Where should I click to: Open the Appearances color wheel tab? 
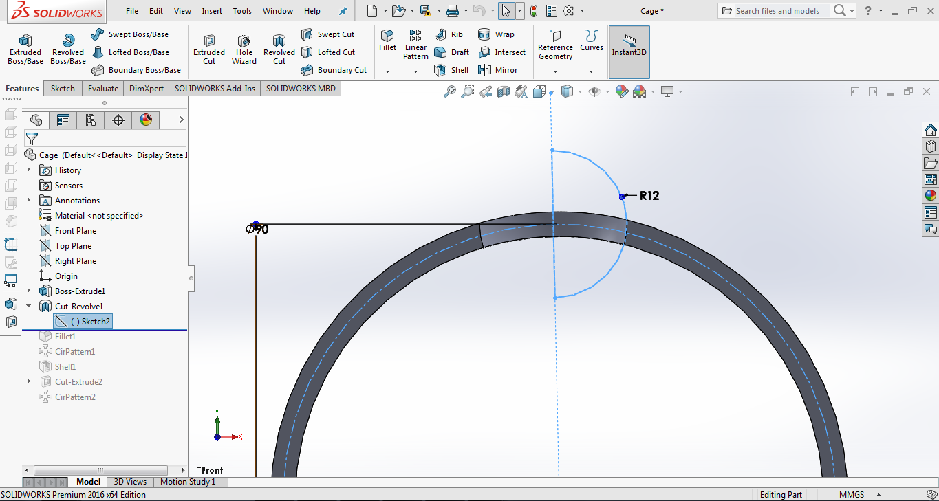pos(146,120)
